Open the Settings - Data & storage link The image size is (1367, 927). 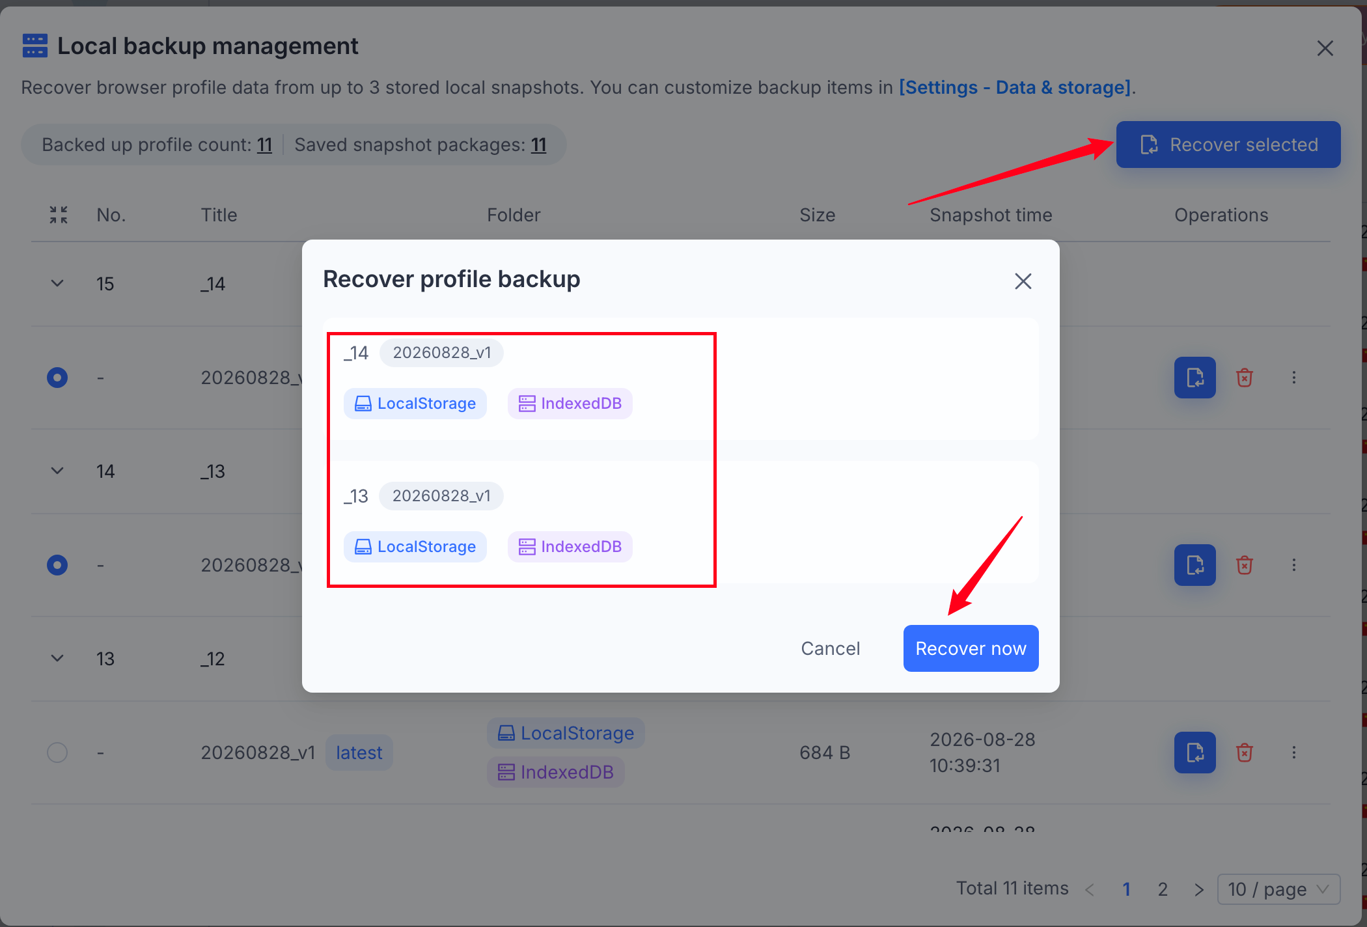(x=1015, y=87)
